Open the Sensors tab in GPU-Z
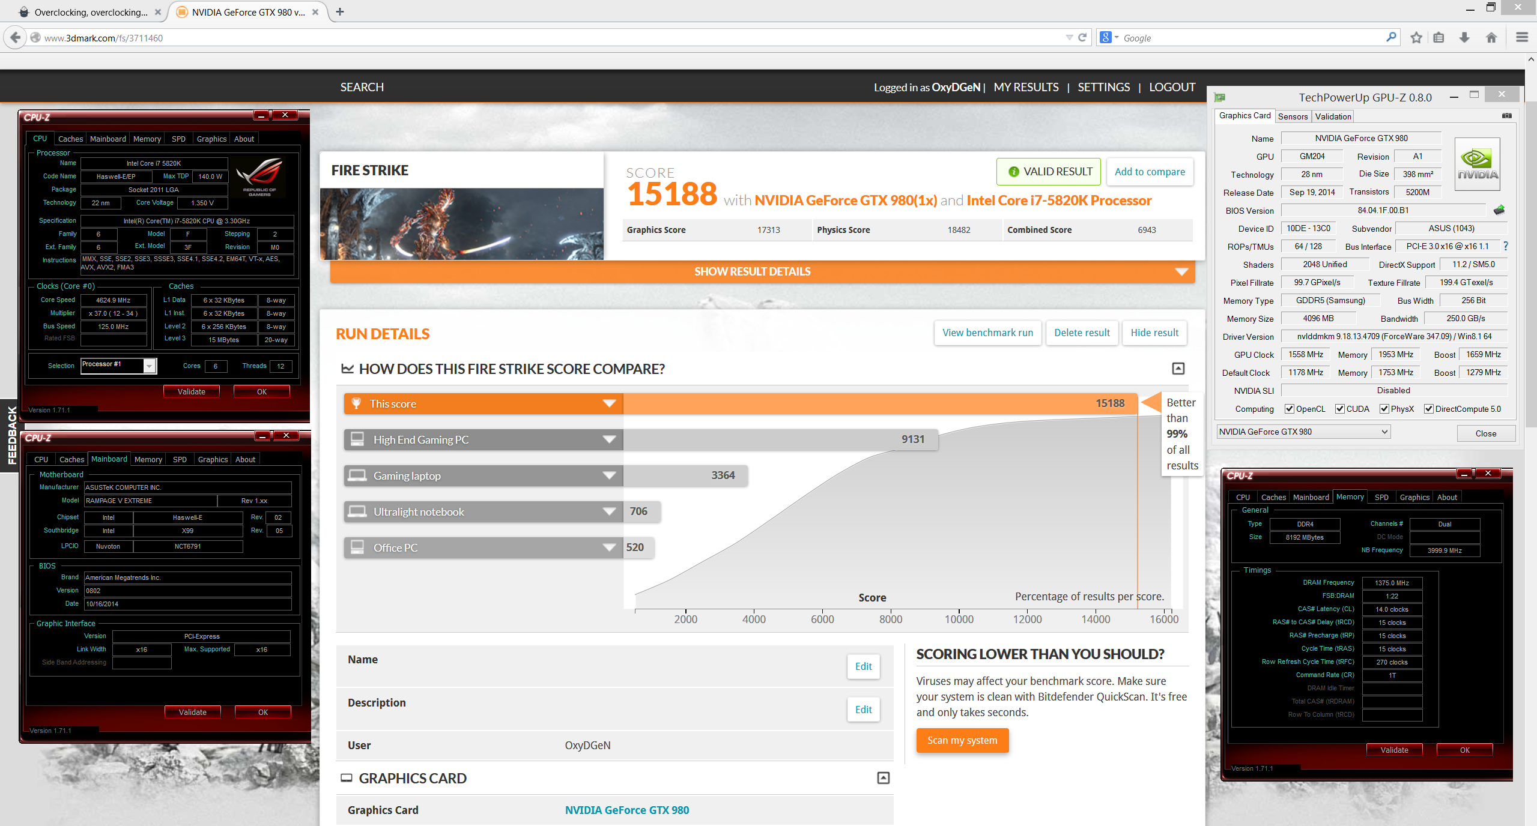The width and height of the screenshot is (1537, 826). click(x=1293, y=116)
